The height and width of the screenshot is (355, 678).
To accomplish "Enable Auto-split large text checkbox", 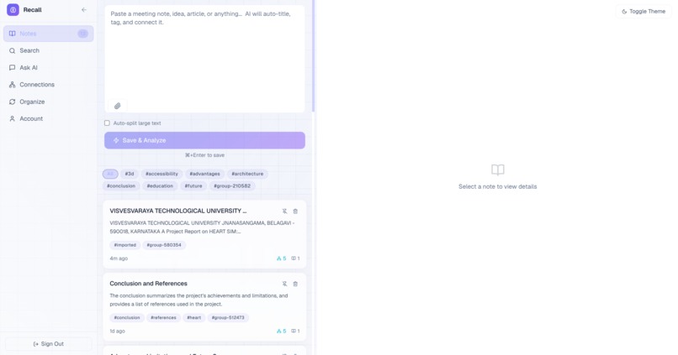I will pos(107,123).
